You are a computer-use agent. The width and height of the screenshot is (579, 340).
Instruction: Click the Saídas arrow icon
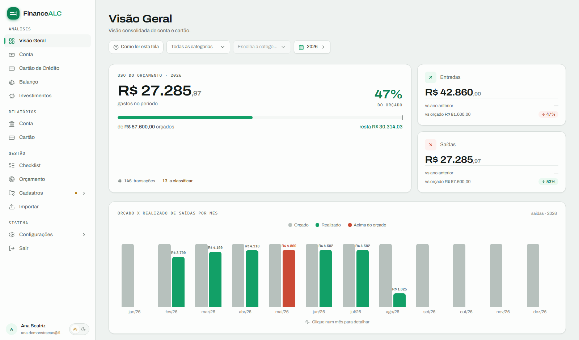[431, 145]
